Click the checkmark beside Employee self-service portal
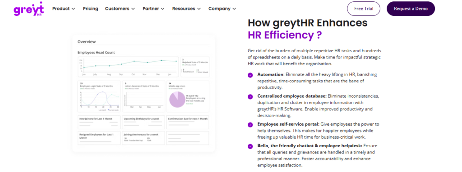Screen dimensions: 462x172 pyautogui.click(x=250, y=125)
